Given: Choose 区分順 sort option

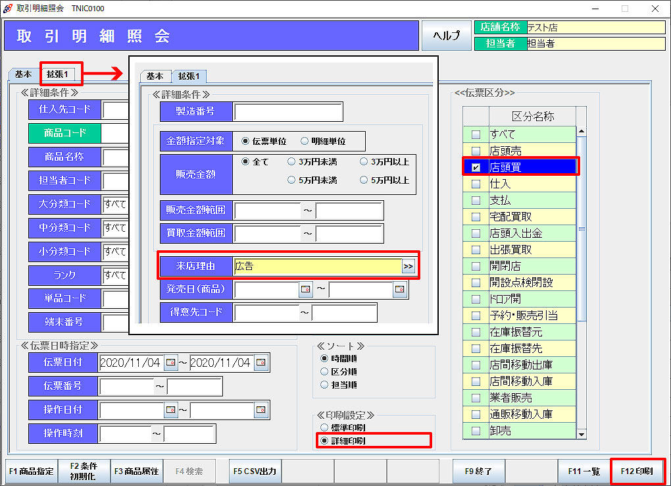Looking at the screenshot, I should tap(324, 371).
